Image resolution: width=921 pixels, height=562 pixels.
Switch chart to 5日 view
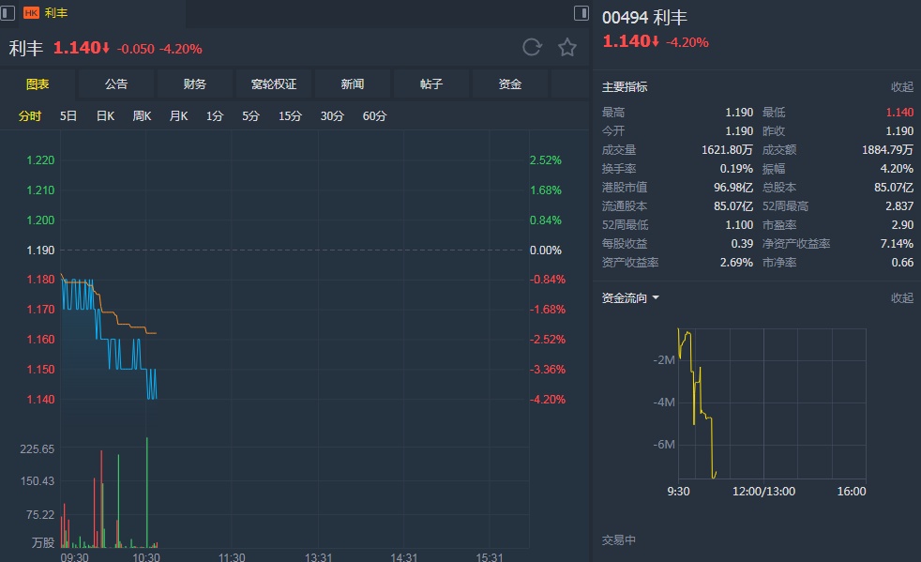coord(68,116)
